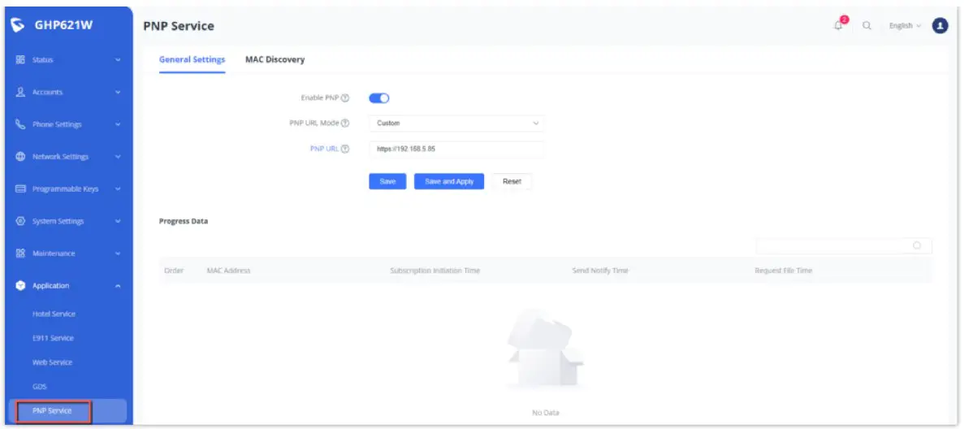Viewport: 964px width, 429px height.
Task: Expand the Phone Settings chevron
Action: 118,124
